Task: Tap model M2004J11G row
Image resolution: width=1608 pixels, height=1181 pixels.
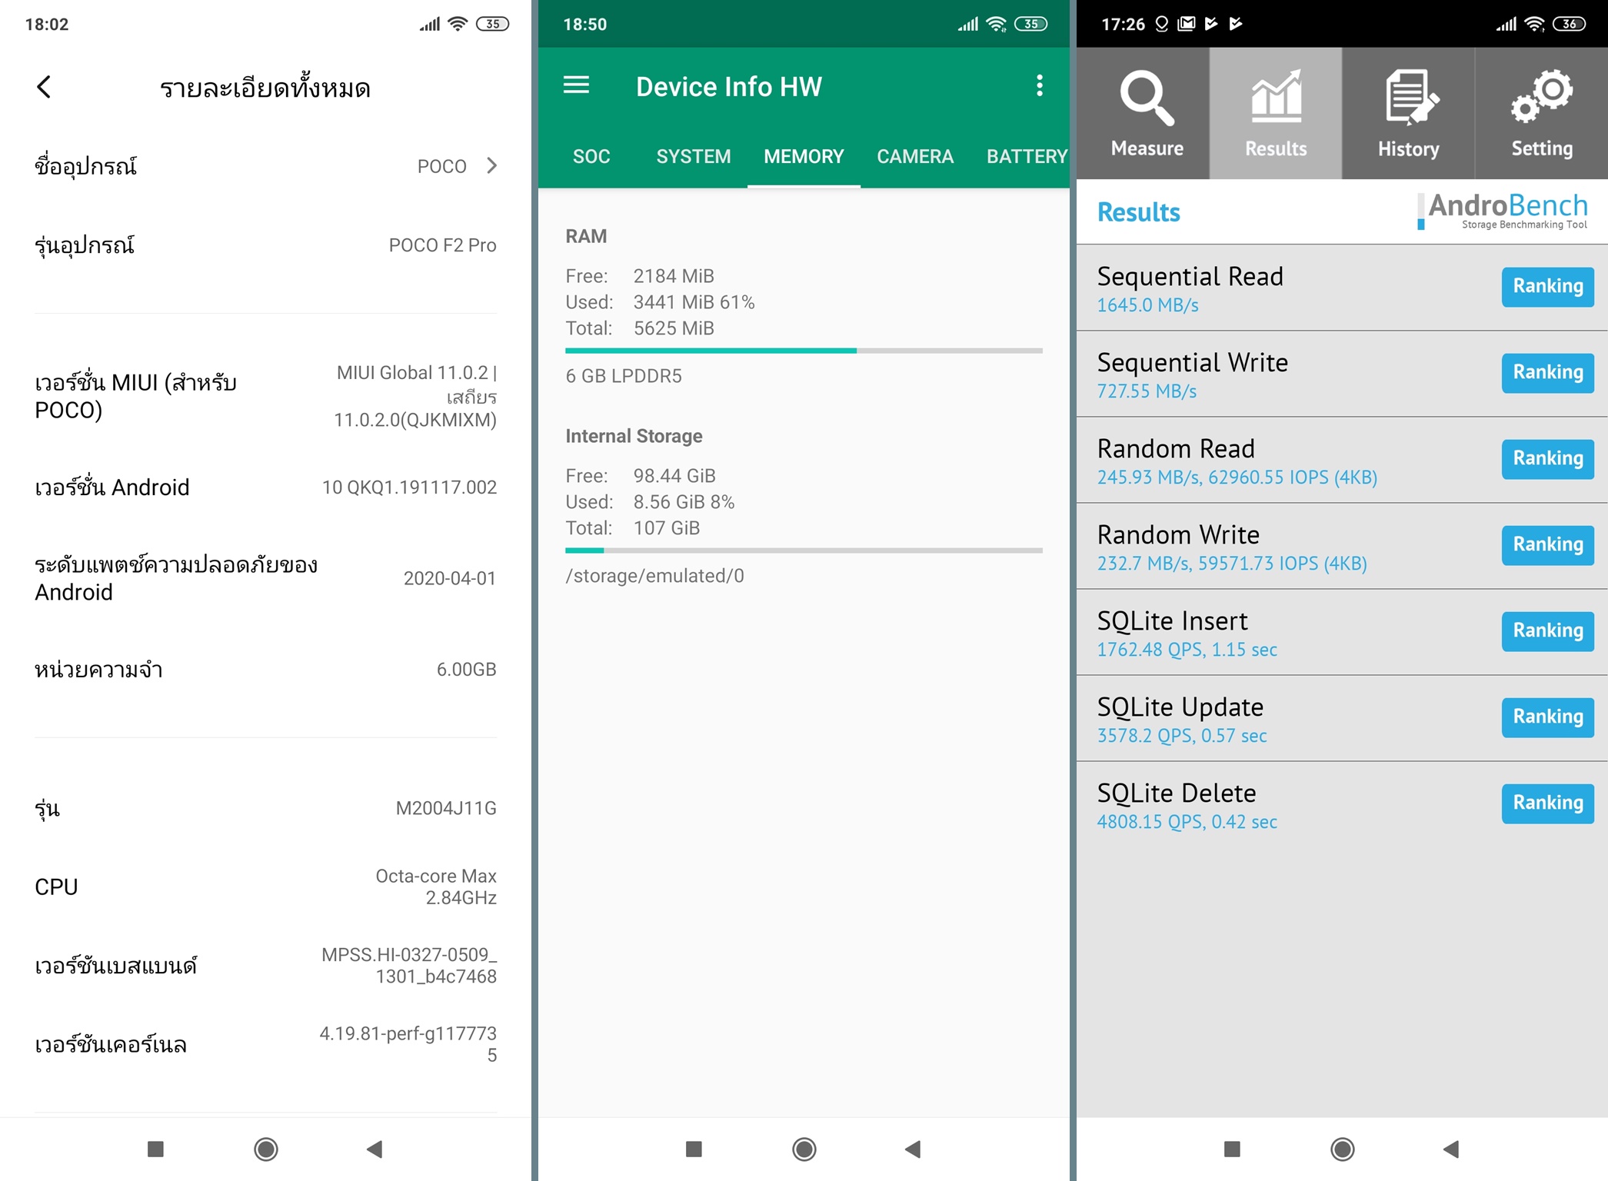Action: click(265, 808)
